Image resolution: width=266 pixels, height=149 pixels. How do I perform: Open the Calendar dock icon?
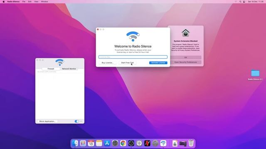click(x=91, y=143)
